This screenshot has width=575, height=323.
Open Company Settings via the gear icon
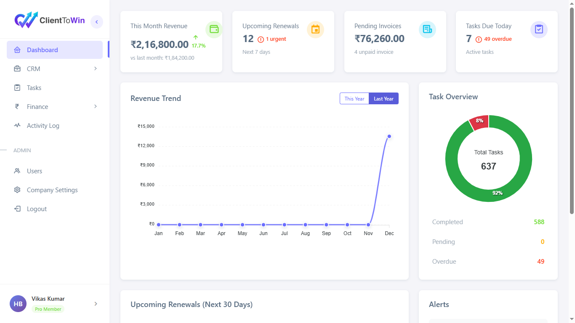(x=17, y=190)
